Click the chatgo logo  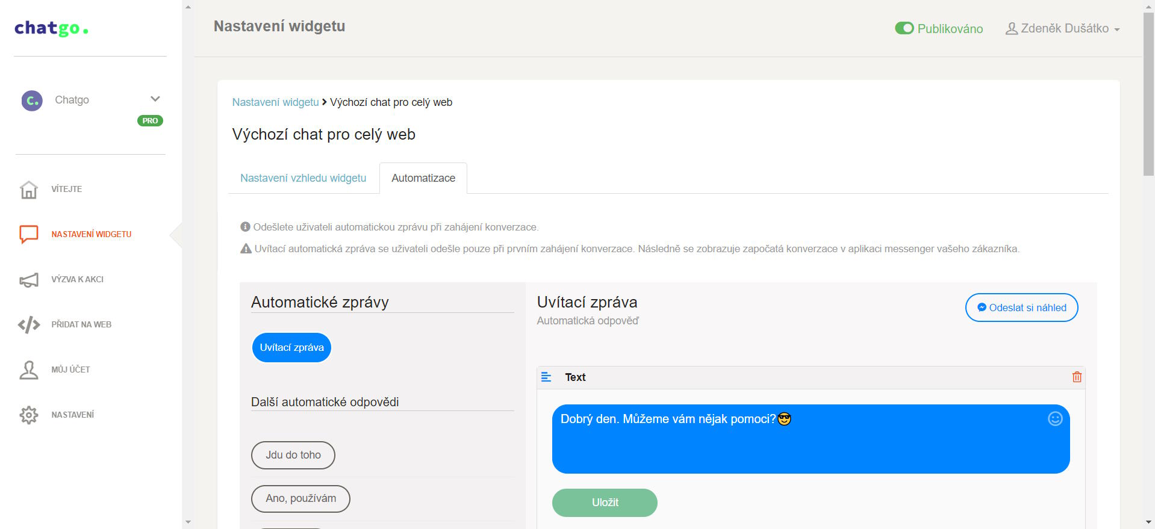(x=51, y=28)
